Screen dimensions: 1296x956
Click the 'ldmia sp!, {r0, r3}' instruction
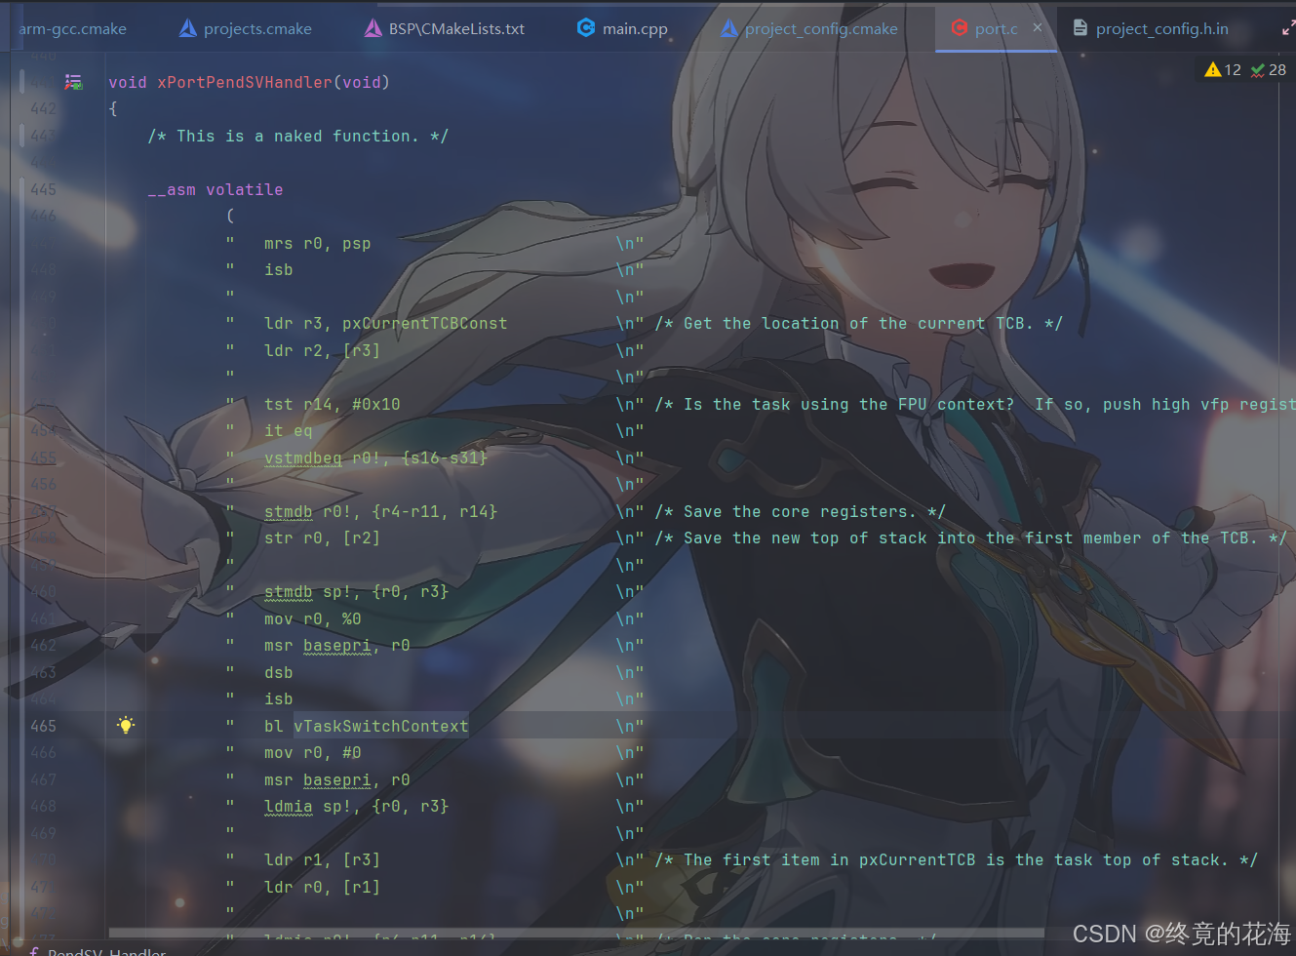click(x=357, y=806)
